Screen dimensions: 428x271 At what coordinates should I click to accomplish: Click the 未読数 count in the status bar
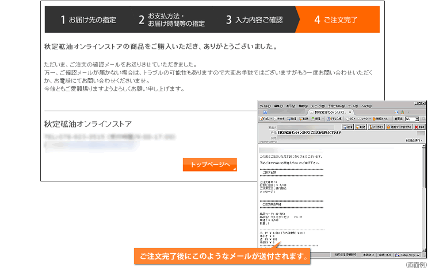[368, 255]
